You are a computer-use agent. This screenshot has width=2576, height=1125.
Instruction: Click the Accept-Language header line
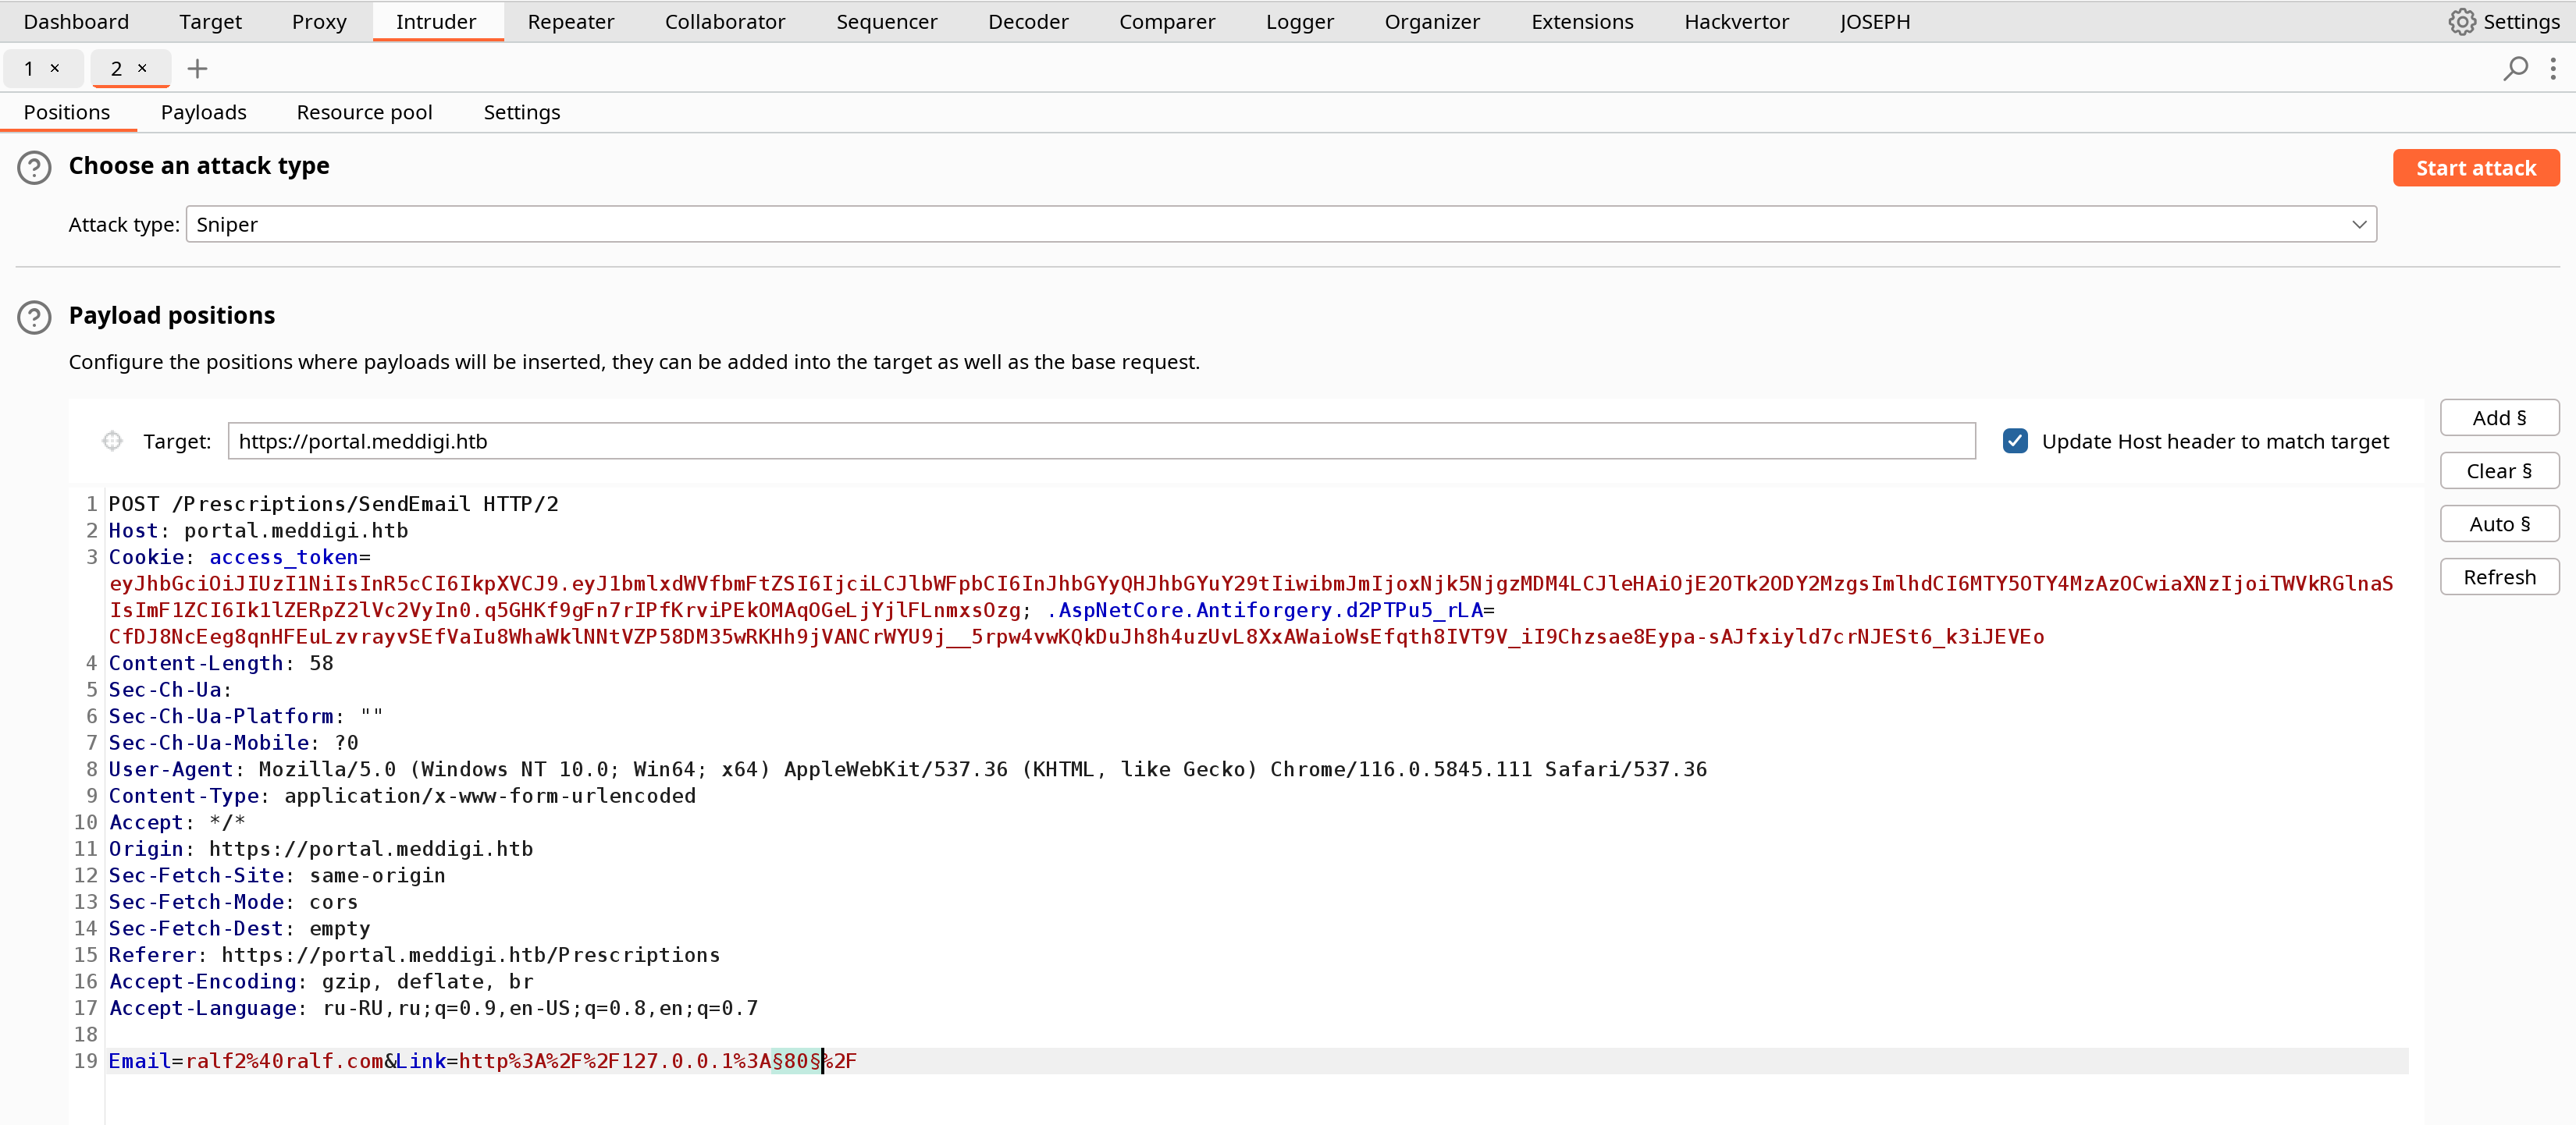coord(433,1007)
